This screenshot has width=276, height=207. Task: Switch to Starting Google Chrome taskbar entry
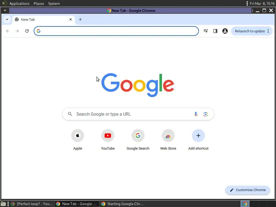[123, 204]
